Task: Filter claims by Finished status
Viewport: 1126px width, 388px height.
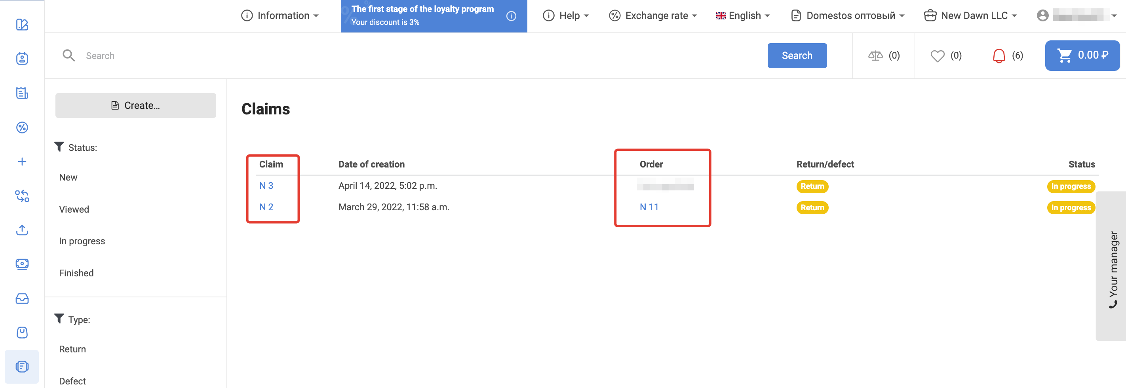Action: click(76, 273)
